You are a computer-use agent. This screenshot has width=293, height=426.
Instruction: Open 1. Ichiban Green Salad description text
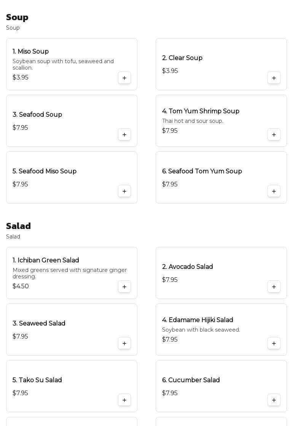[x=69, y=273]
